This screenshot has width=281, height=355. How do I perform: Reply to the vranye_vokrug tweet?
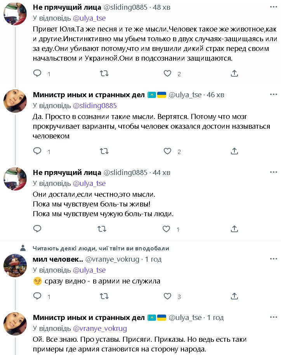[x=37, y=296]
